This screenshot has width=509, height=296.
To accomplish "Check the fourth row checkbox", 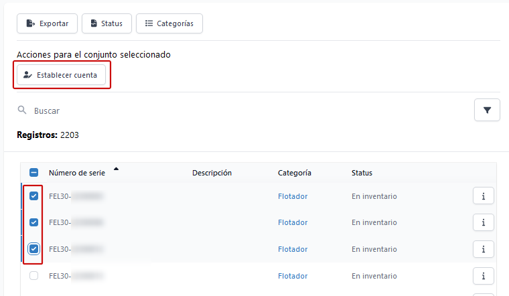I will tap(33, 276).
